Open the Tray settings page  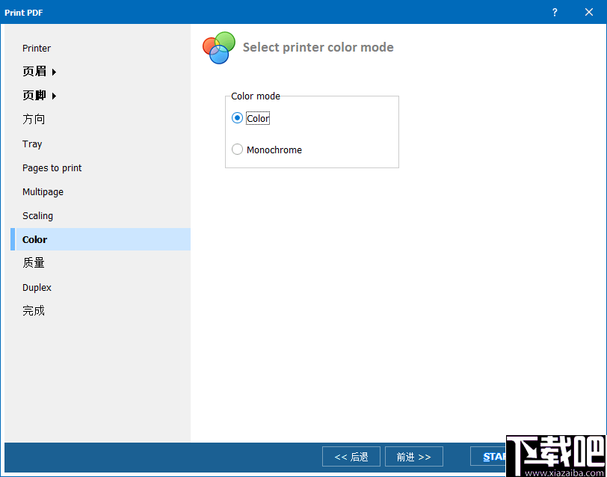(32, 144)
